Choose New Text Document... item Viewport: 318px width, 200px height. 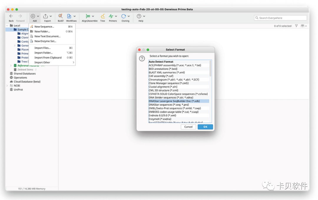click(52, 36)
